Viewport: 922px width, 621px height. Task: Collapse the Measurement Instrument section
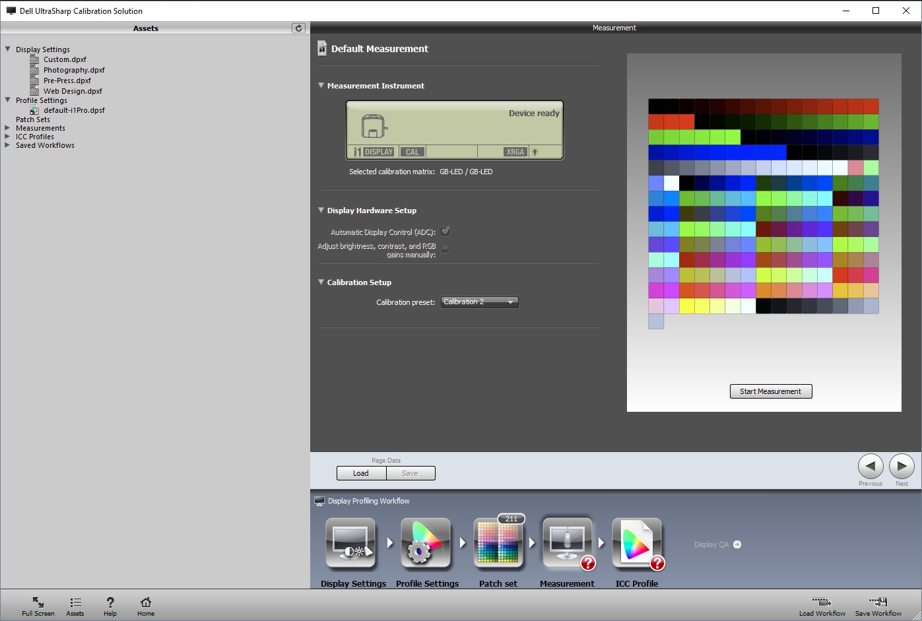tap(321, 85)
